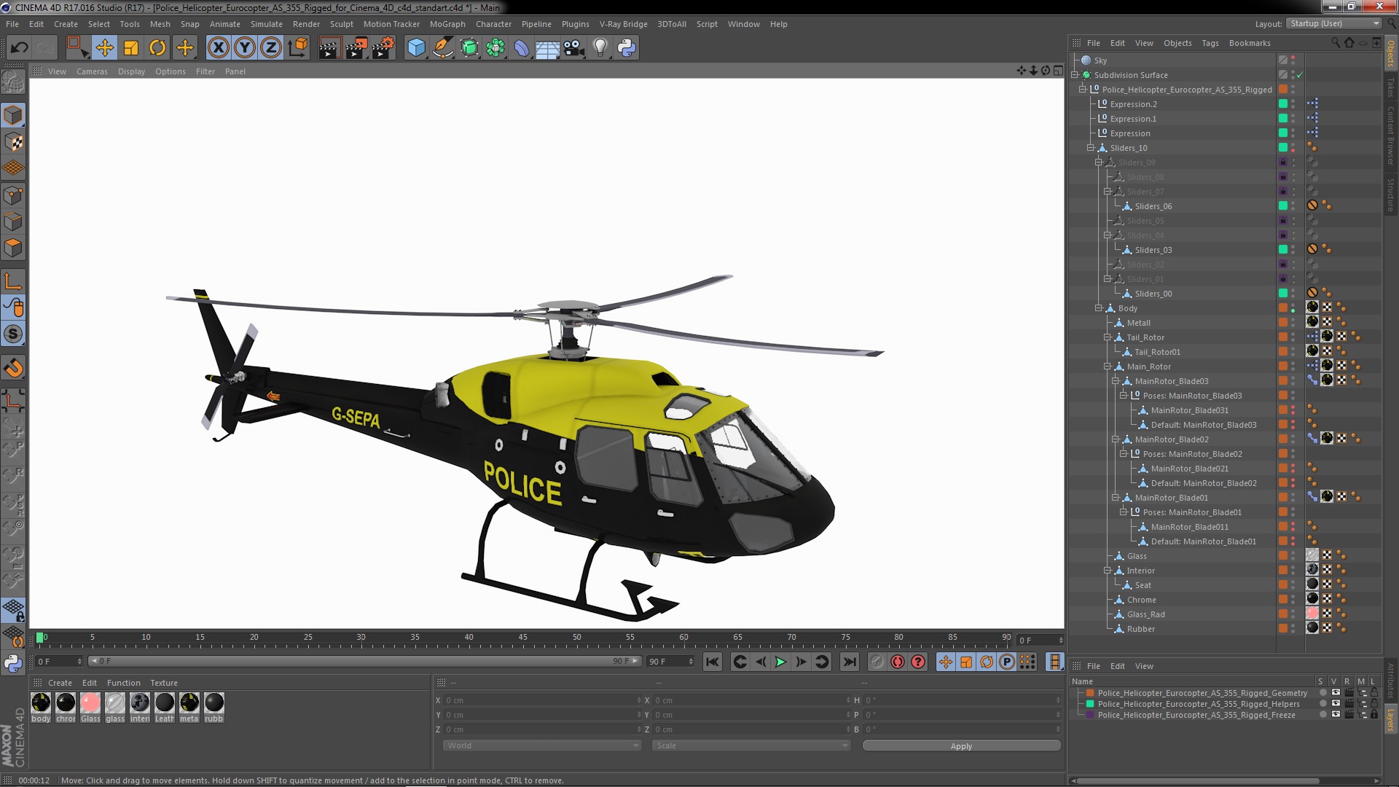The height and width of the screenshot is (787, 1399).
Task: Toggle visibility of Geometry layer
Action: pyautogui.click(x=1336, y=693)
